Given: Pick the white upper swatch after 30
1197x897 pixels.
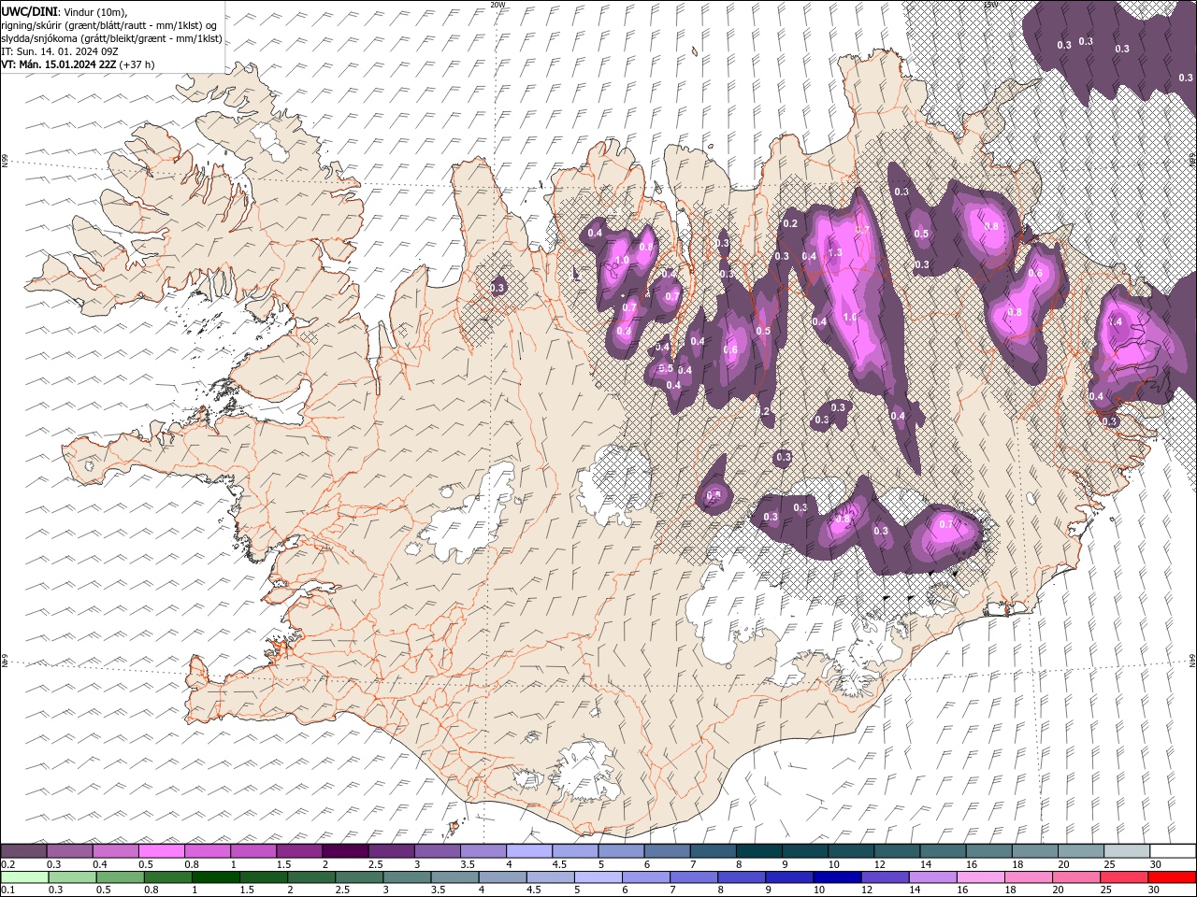Looking at the screenshot, I should tap(1173, 851).
